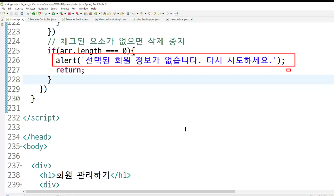Click the Back navigation yellow arrow
334x196 pixels.
pos(159,14)
